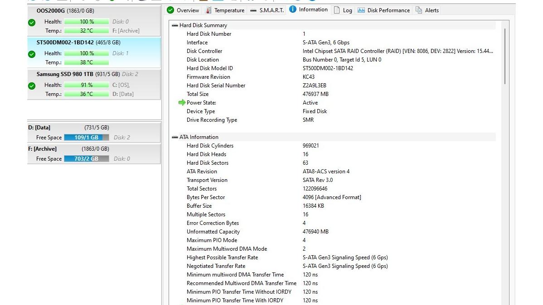Select the Information tab
The height and width of the screenshot is (305, 543).
point(308,10)
